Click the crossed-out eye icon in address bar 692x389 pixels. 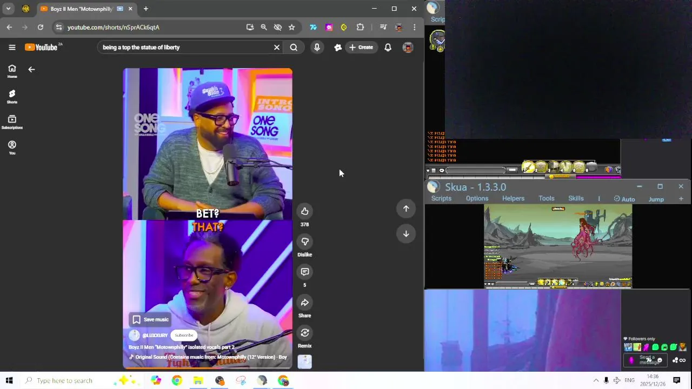[278, 27]
